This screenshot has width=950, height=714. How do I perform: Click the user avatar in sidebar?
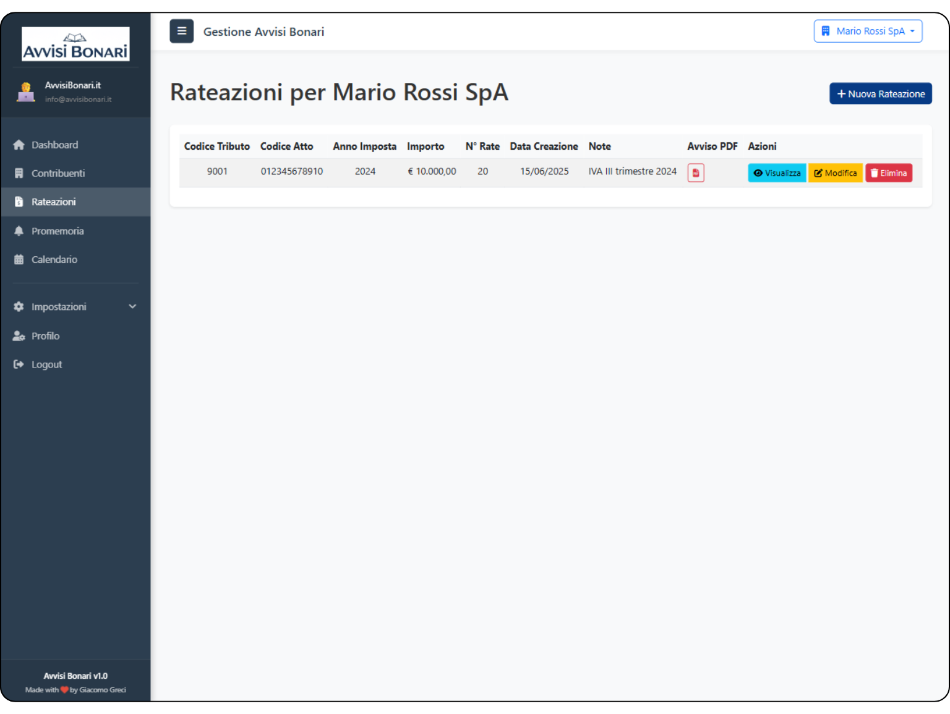[x=26, y=92]
